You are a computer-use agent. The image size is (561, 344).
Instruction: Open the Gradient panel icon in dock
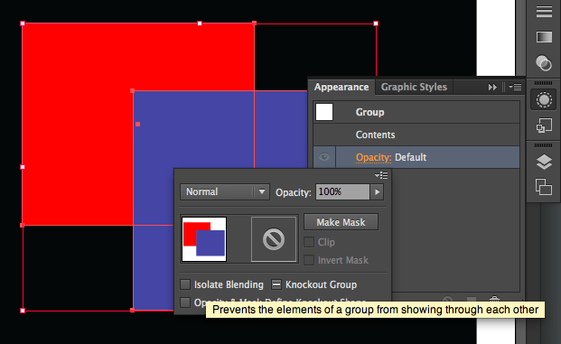(544, 37)
